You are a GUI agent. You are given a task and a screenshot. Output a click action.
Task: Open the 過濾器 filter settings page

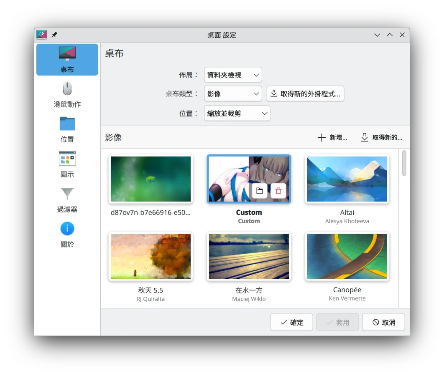(x=67, y=200)
